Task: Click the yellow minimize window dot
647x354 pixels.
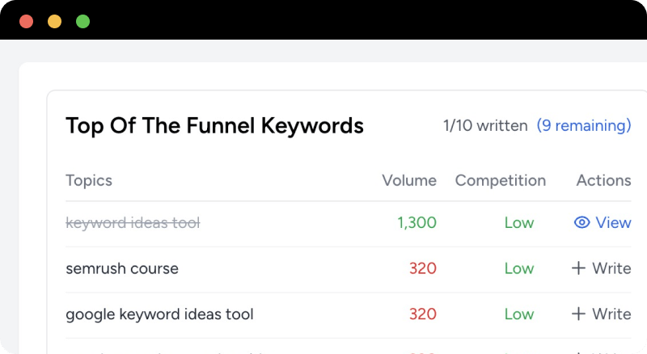Action: (54, 21)
